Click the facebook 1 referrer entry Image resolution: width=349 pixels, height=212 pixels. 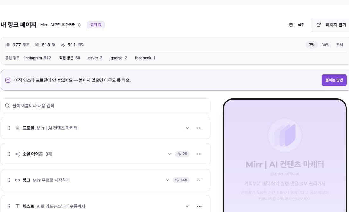[x=145, y=58]
